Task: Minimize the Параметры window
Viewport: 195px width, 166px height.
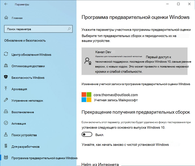Action: pyautogui.click(x=167, y=4)
